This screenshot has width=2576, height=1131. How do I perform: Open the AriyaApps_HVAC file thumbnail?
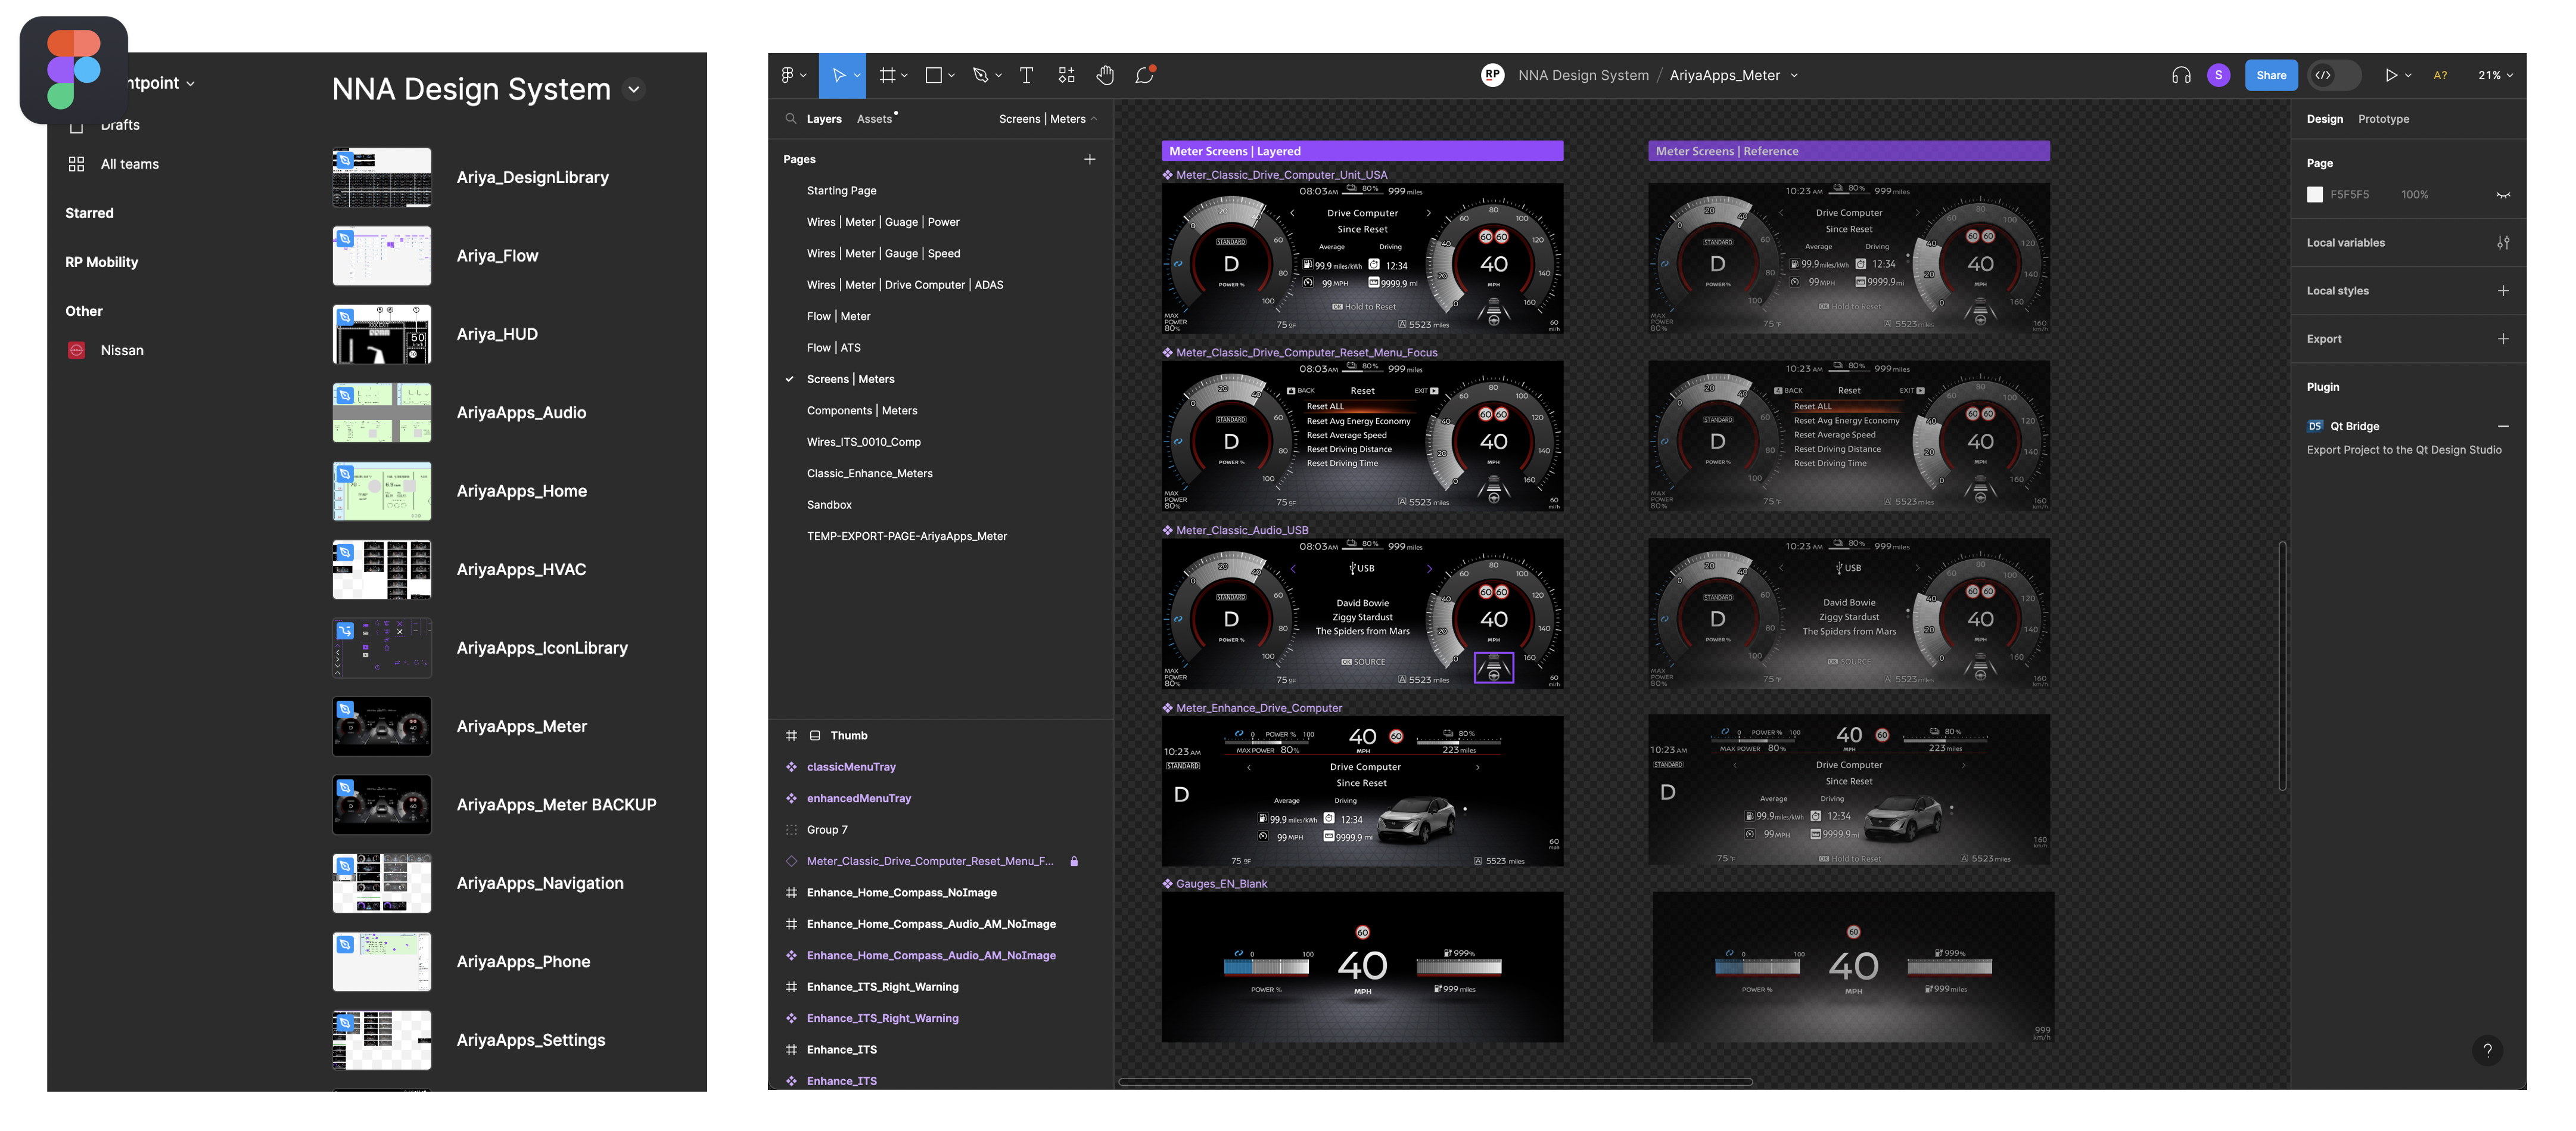[x=382, y=570]
